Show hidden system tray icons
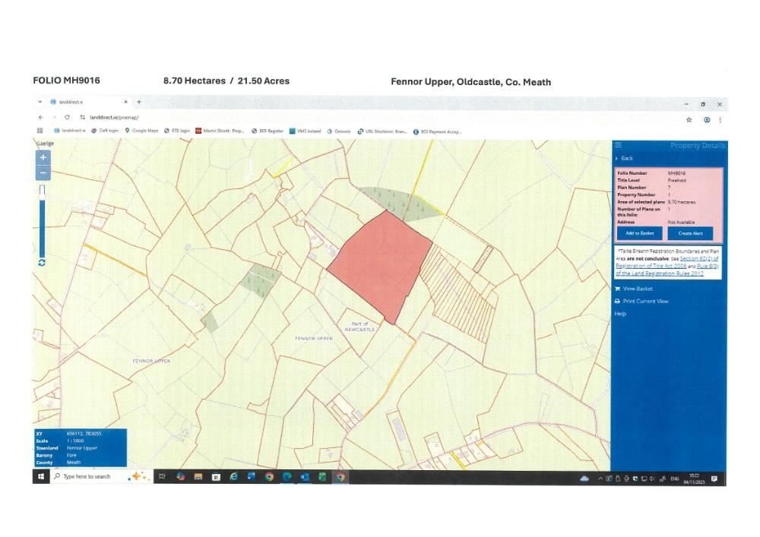The height and width of the screenshot is (537, 760). [600, 479]
